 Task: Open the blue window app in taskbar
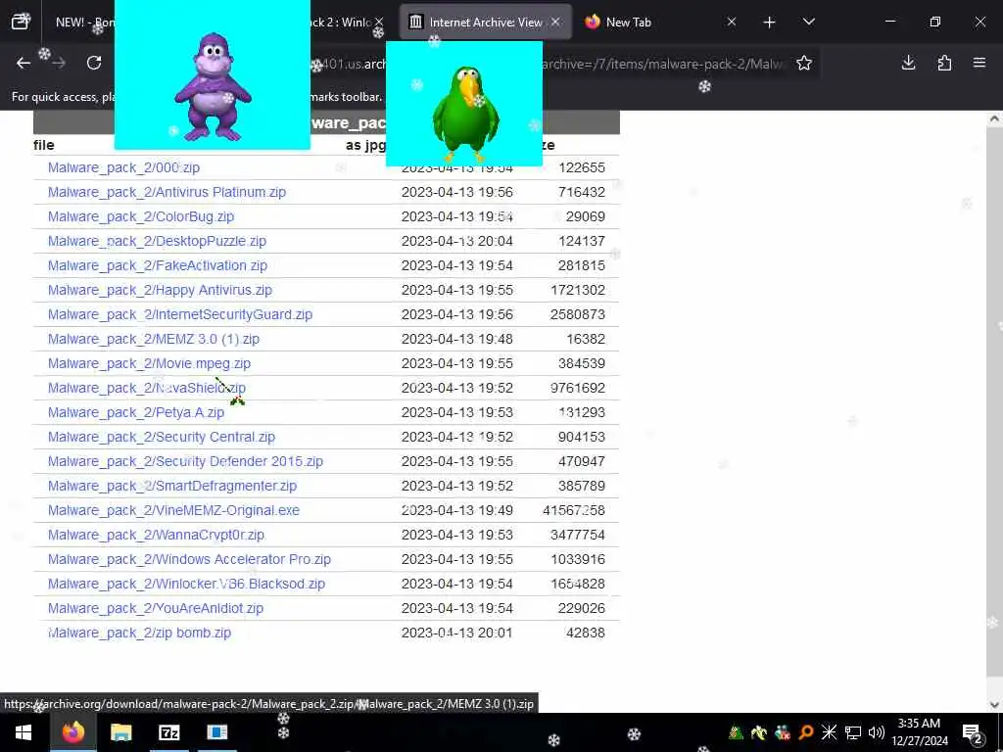[216, 732]
